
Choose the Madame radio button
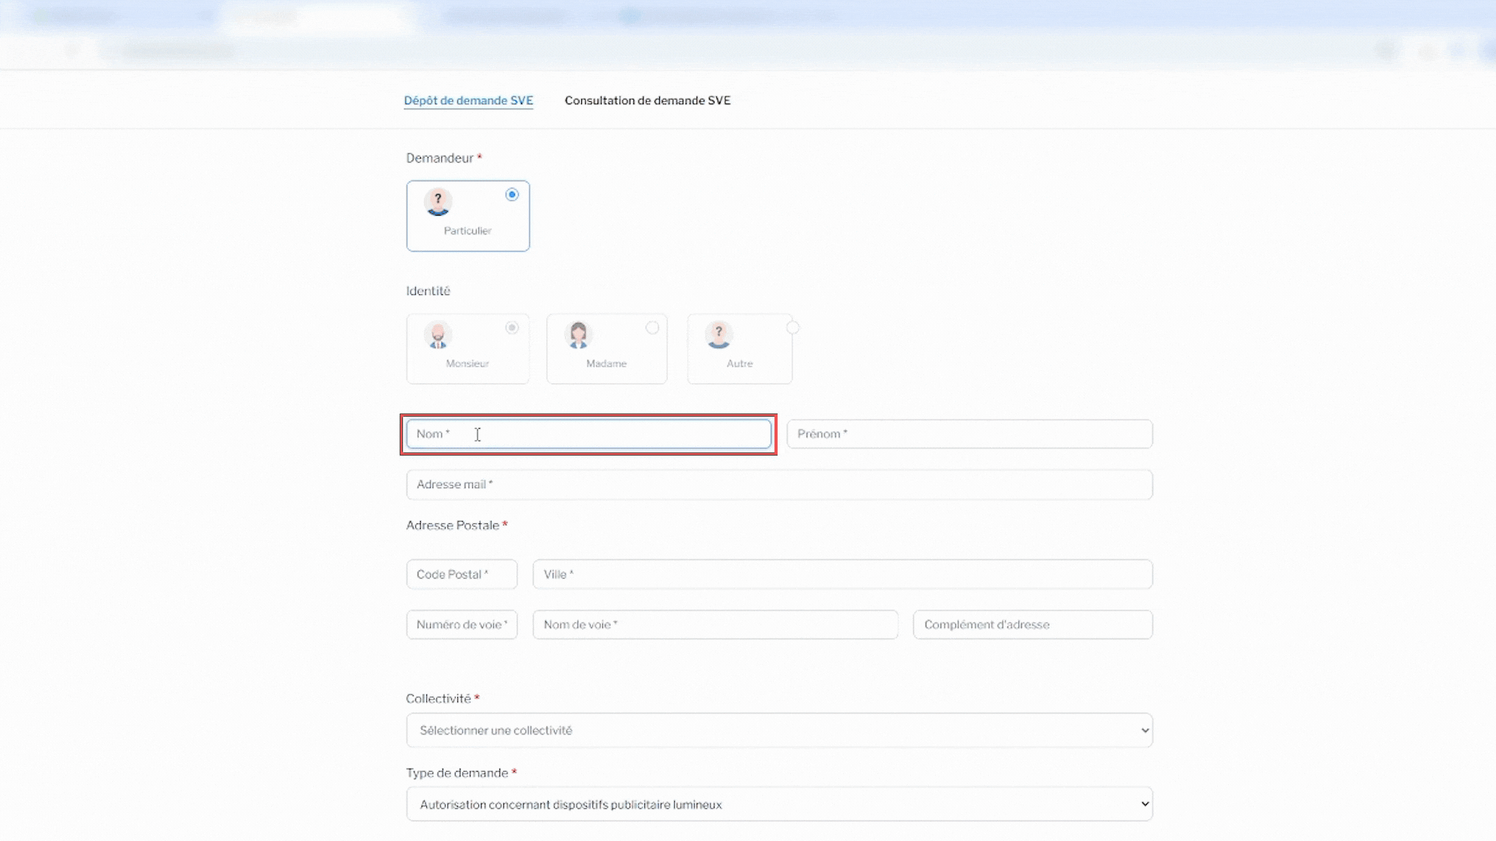point(652,328)
